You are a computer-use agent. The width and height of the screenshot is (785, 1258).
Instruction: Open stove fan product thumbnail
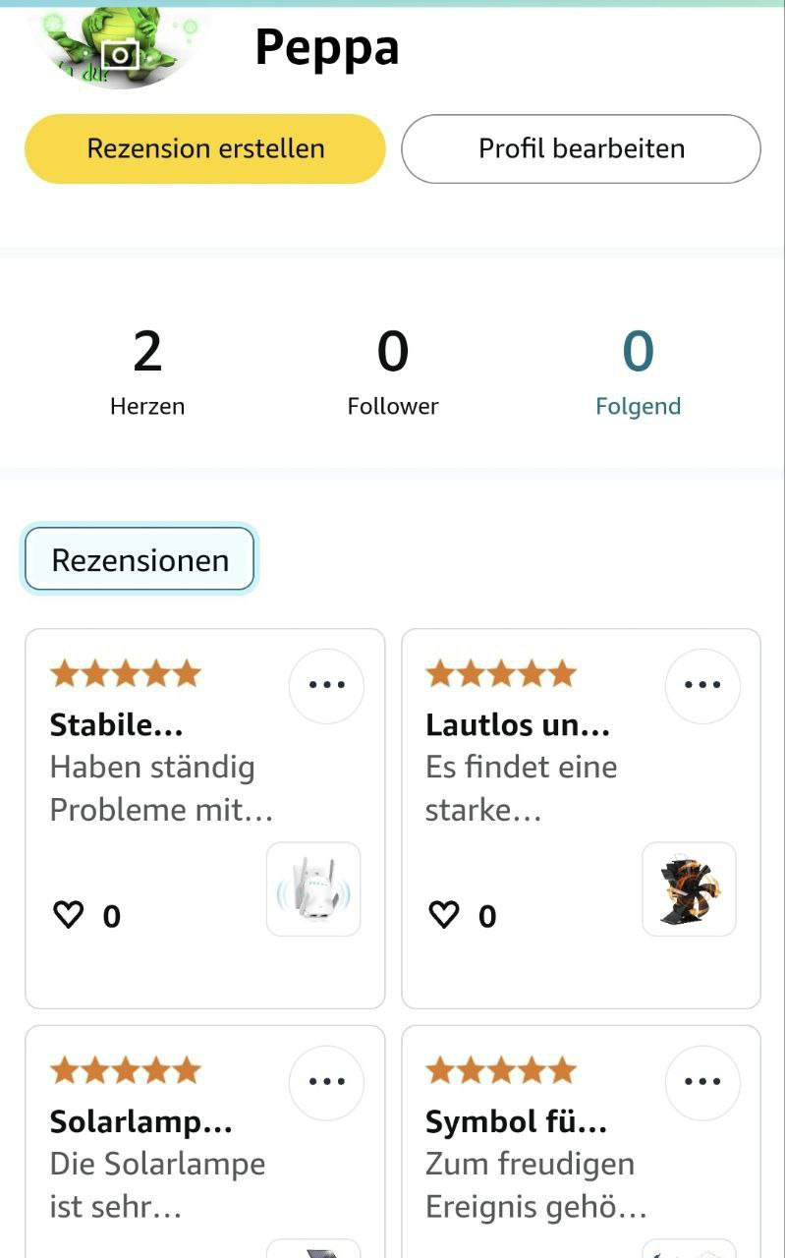tap(689, 888)
